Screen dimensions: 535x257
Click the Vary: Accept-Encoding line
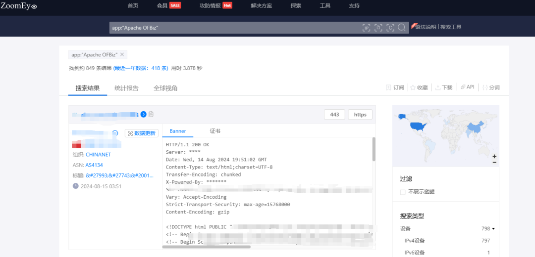click(196, 197)
